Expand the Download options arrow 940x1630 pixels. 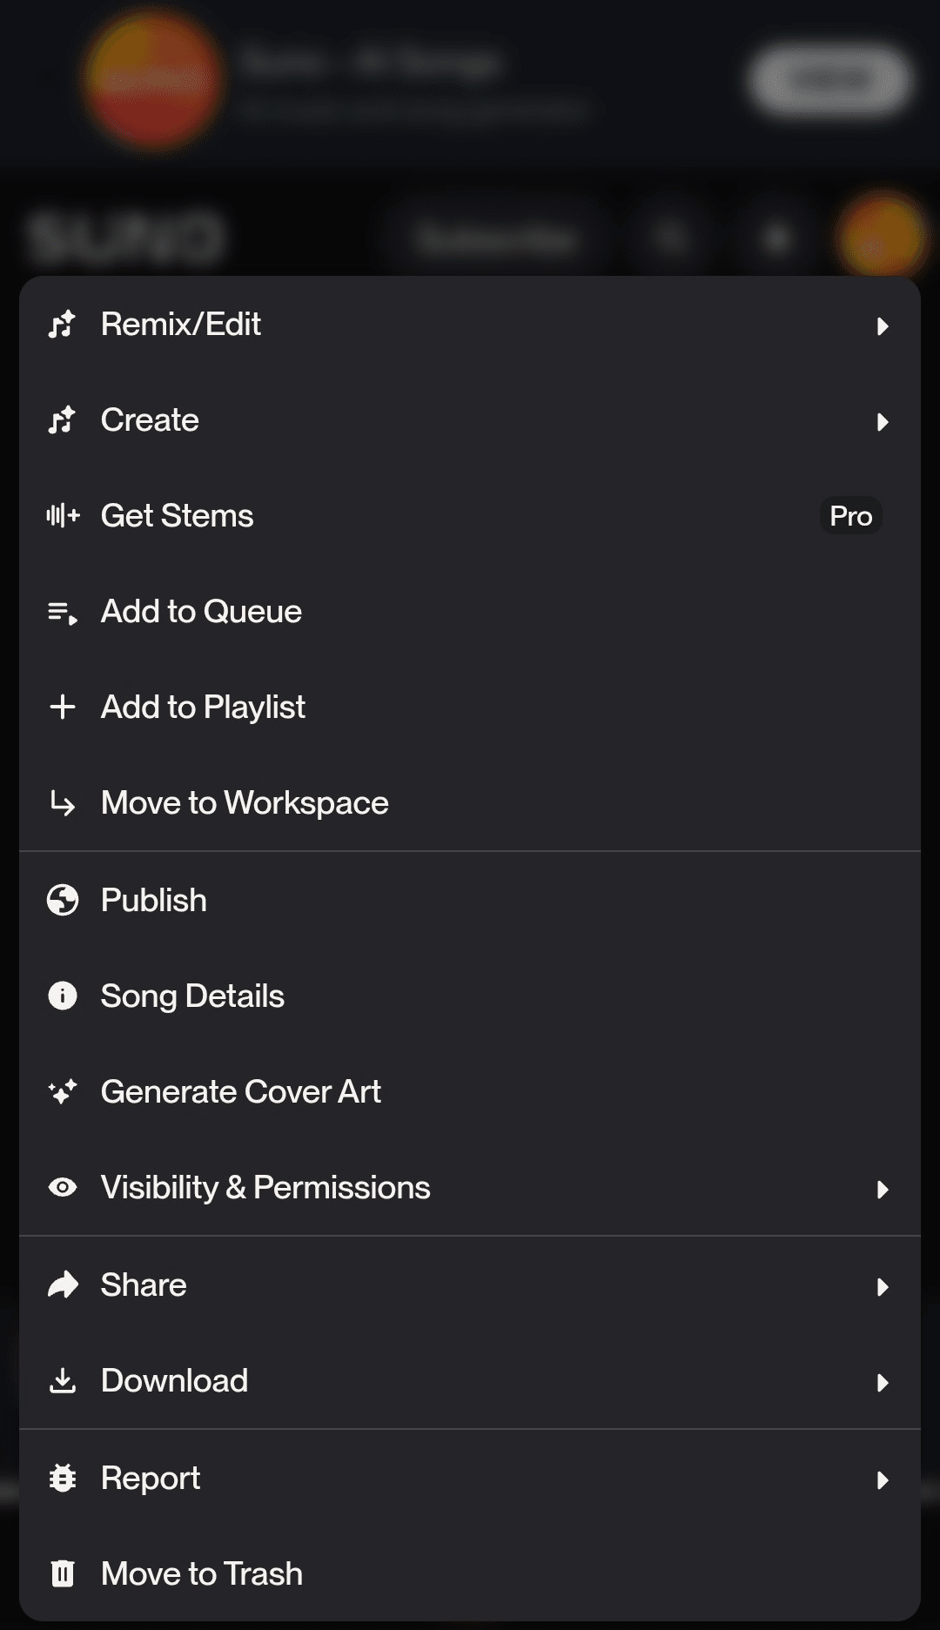pos(883,1382)
